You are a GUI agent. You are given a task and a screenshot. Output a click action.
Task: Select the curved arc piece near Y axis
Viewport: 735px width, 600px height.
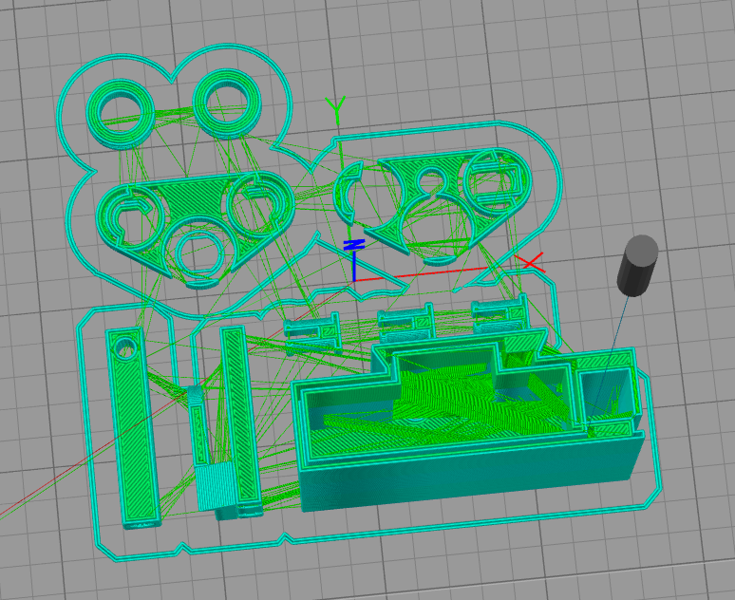(348, 192)
